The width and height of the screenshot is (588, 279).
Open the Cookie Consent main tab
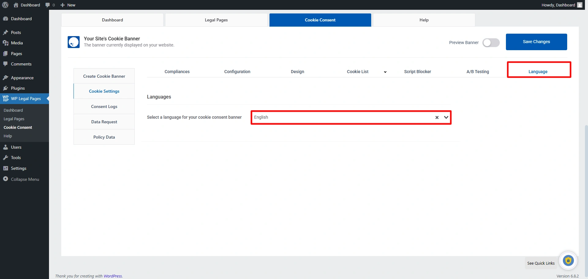point(320,20)
